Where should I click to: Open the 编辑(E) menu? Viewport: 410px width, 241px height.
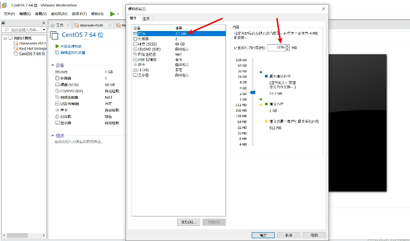(x=25, y=14)
